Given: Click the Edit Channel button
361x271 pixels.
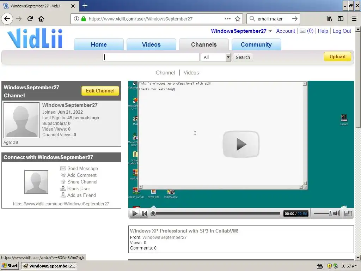Looking at the screenshot, I should point(100,91).
